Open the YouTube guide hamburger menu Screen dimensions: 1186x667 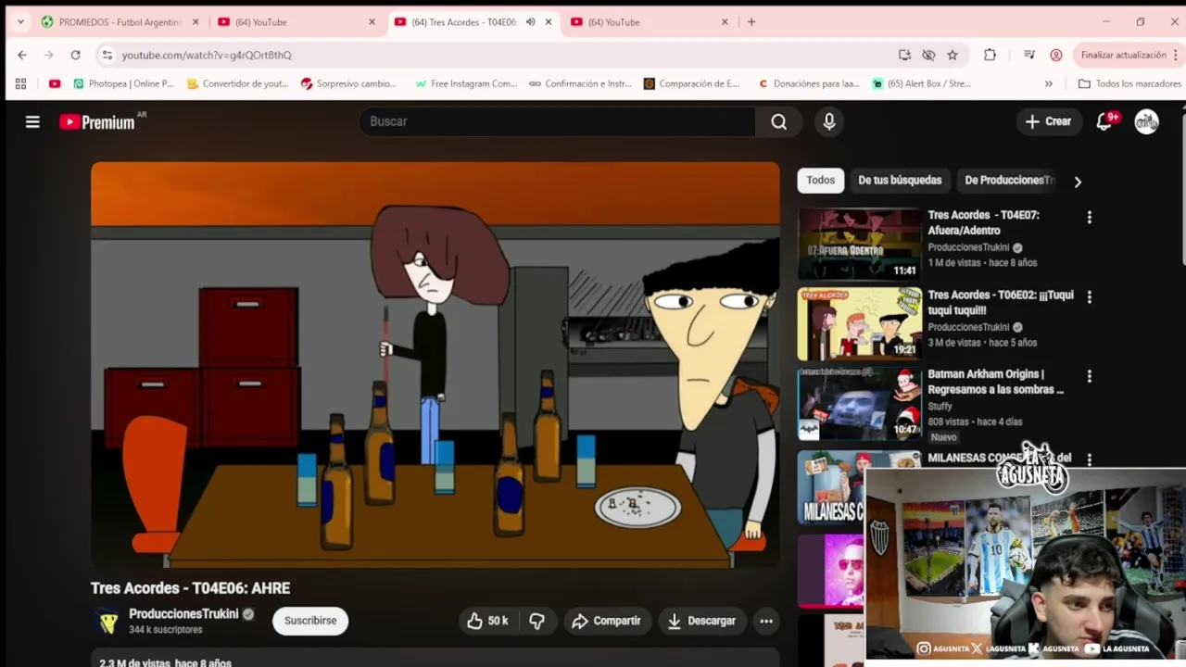click(x=32, y=121)
